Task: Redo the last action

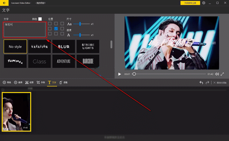Action: click(x=207, y=82)
